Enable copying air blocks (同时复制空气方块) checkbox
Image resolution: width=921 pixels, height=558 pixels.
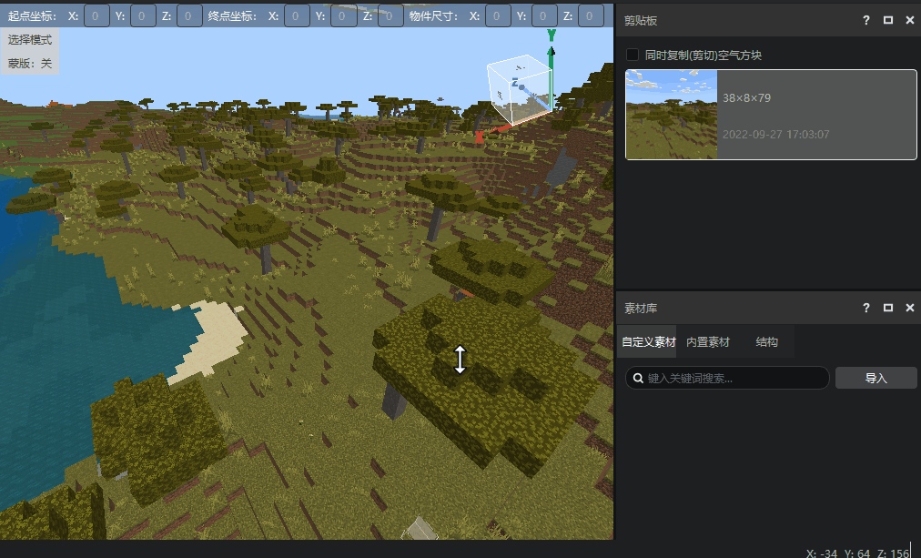[x=633, y=55]
